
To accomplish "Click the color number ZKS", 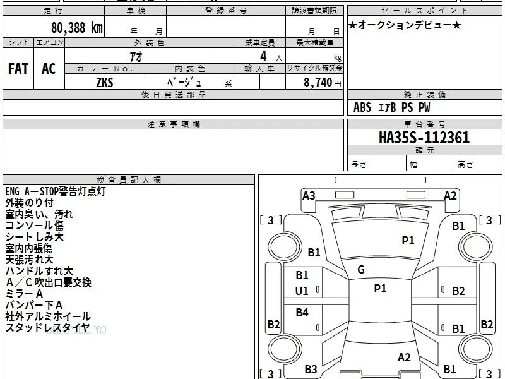I will pos(105,83).
